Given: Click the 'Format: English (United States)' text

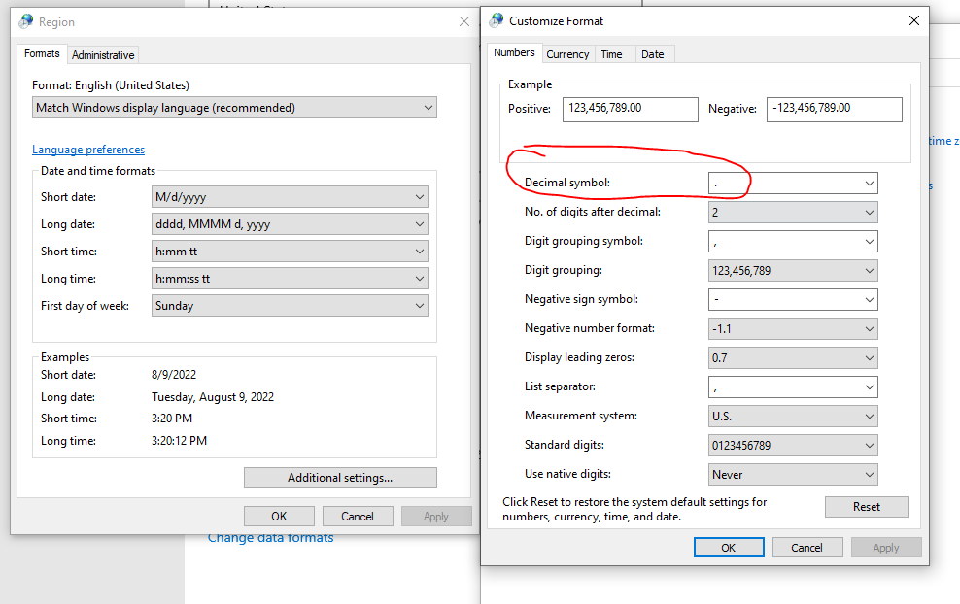Looking at the screenshot, I should [x=111, y=85].
